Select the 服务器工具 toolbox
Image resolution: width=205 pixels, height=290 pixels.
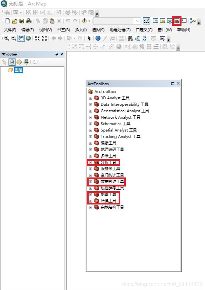tap(110, 169)
